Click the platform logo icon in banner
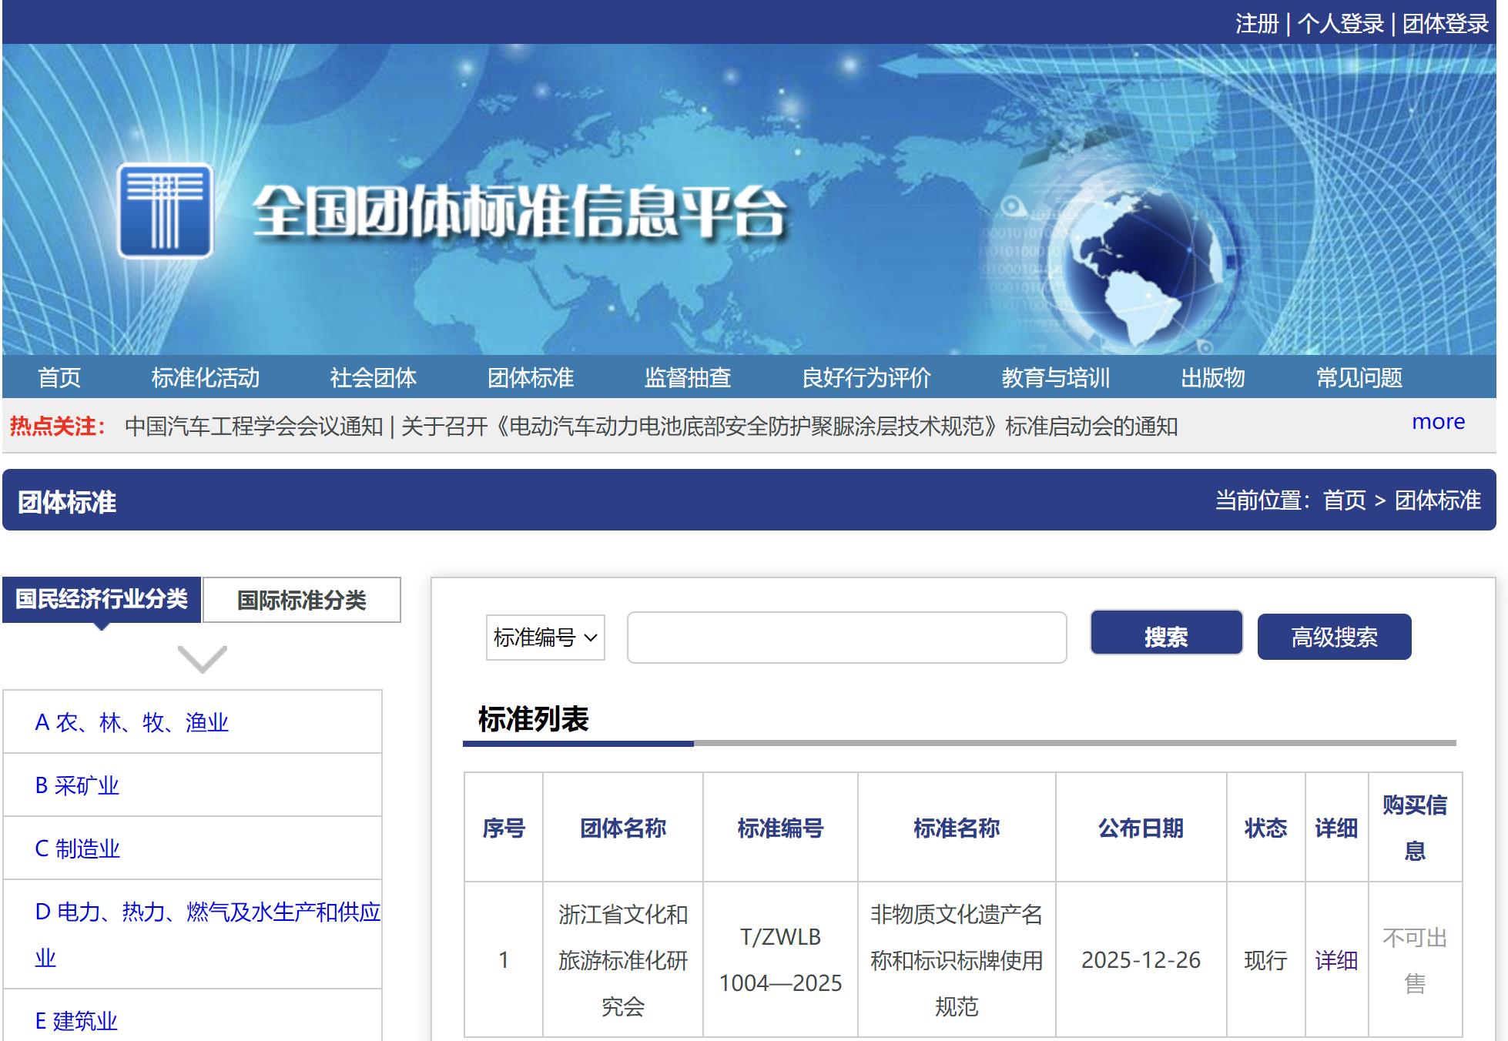This screenshot has height=1041, width=1508. 165,210
